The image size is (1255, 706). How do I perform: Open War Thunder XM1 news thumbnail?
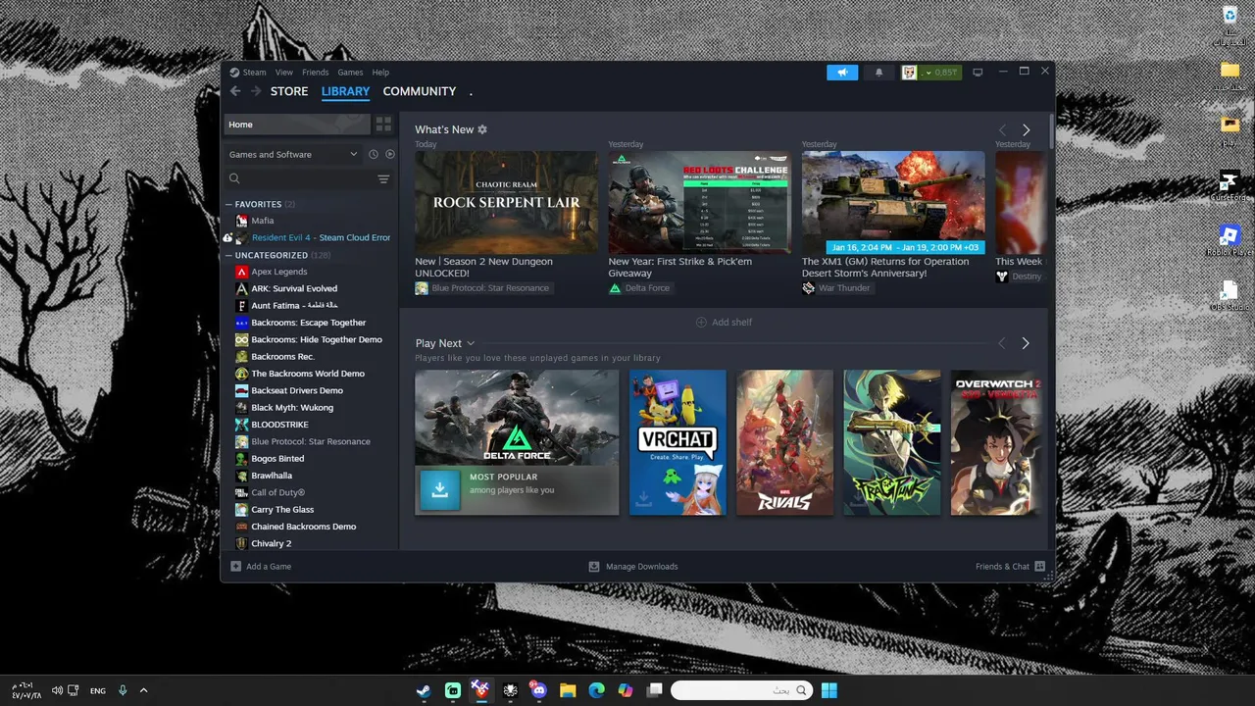click(x=893, y=202)
